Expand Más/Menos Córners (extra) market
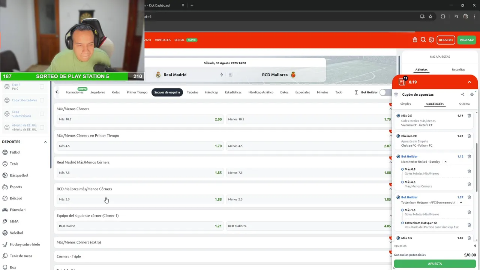Viewport: 480px width, 270px height. pos(390,242)
